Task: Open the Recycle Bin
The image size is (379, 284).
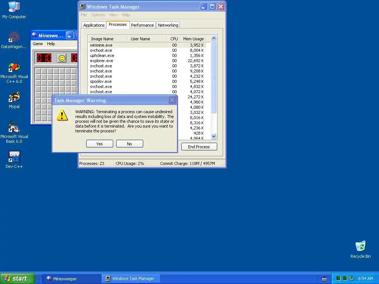Action: coord(360,250)
